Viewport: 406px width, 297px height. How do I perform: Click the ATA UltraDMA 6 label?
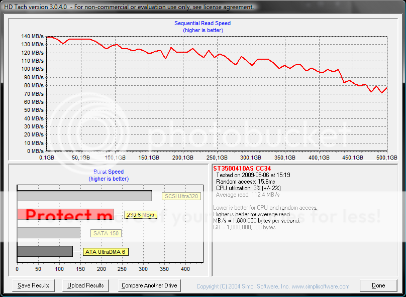click(106, 252)
